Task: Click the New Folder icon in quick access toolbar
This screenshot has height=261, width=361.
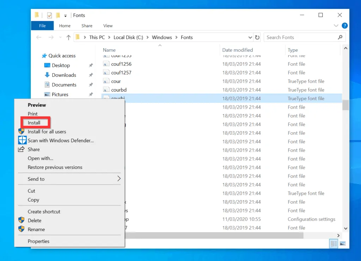Action: coord(58,15)
